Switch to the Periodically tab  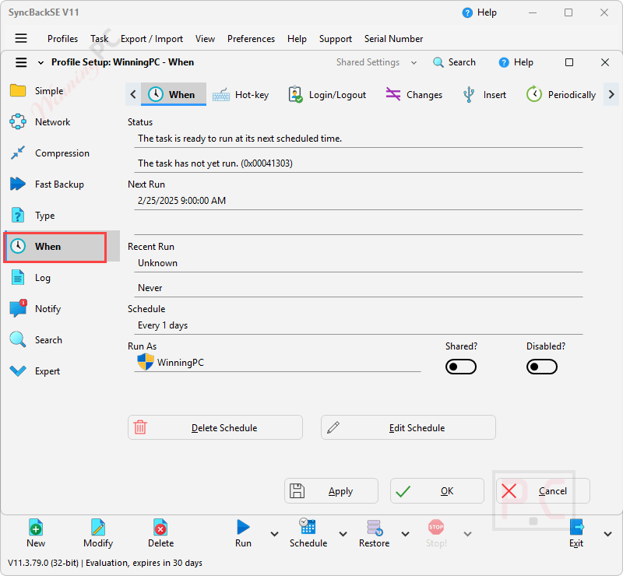tap(561, 95)
